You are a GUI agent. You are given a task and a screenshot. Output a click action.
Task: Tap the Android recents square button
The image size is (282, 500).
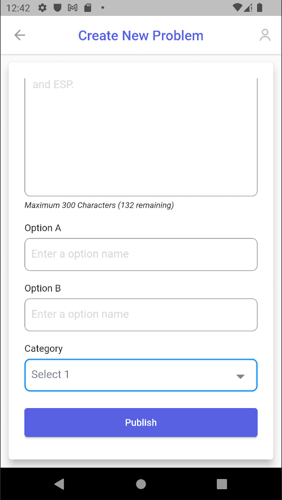tap(222, 484)
